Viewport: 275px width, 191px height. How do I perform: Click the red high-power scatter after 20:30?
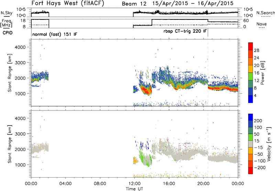(223, 88)
